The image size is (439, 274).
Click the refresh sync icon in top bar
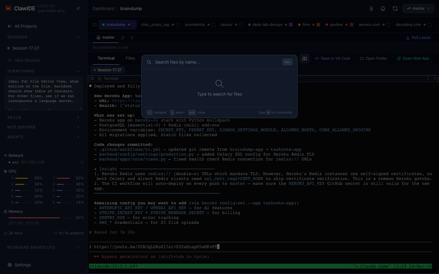[x=395, y=9]
